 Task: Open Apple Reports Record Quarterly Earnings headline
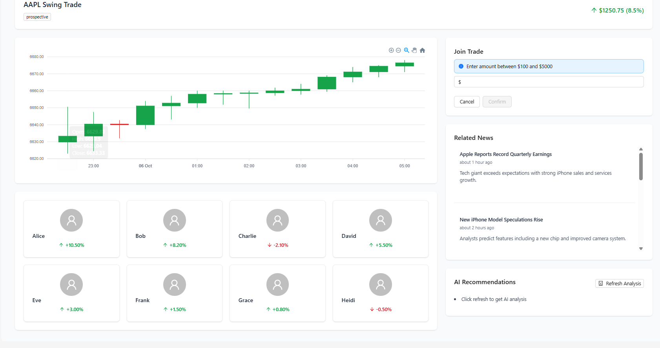(x=506, y=154)
